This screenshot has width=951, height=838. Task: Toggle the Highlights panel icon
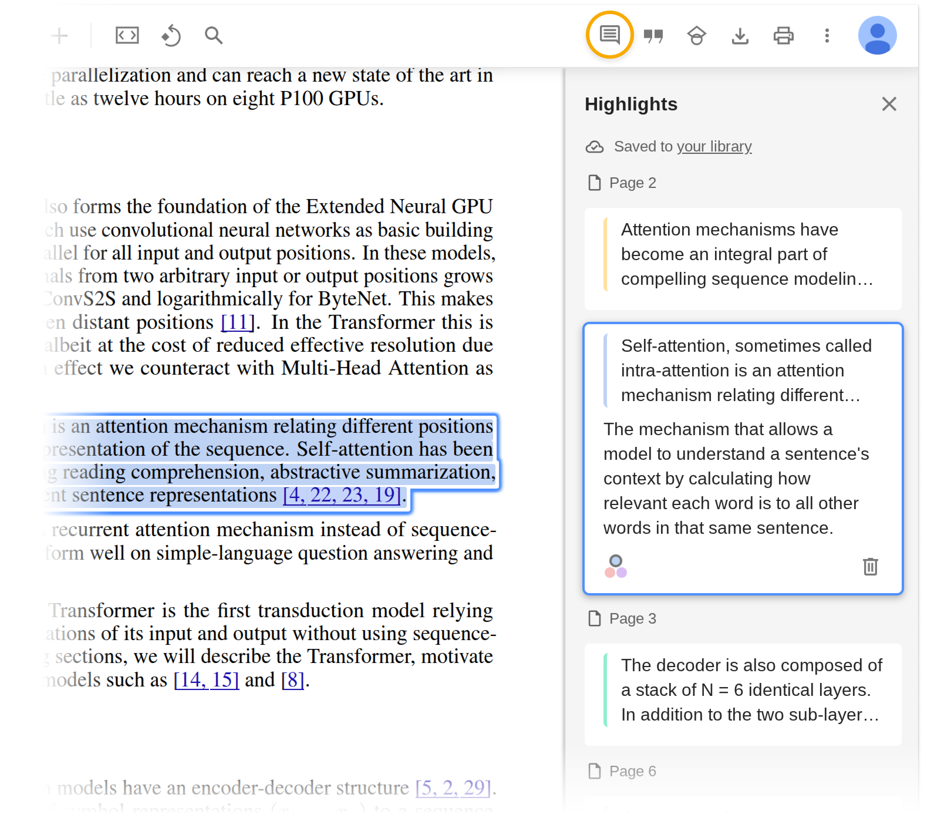coord(610,35)
